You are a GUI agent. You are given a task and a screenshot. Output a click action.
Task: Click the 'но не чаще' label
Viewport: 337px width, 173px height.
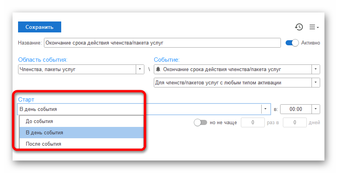tap(223, 123)
